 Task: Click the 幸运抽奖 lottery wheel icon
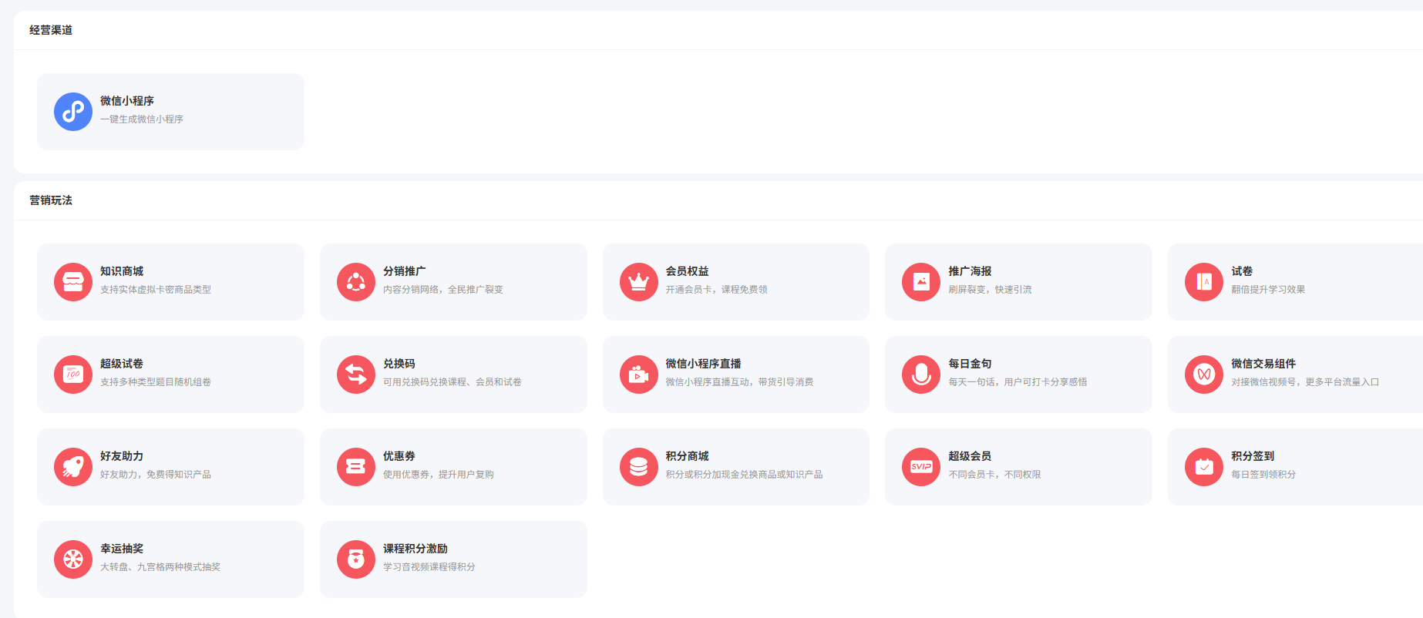tap(73, 559)
